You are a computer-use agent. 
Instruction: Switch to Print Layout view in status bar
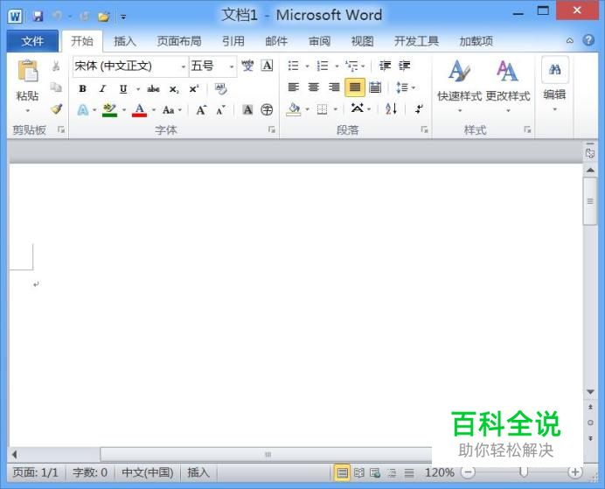click(x=342, y=472)
